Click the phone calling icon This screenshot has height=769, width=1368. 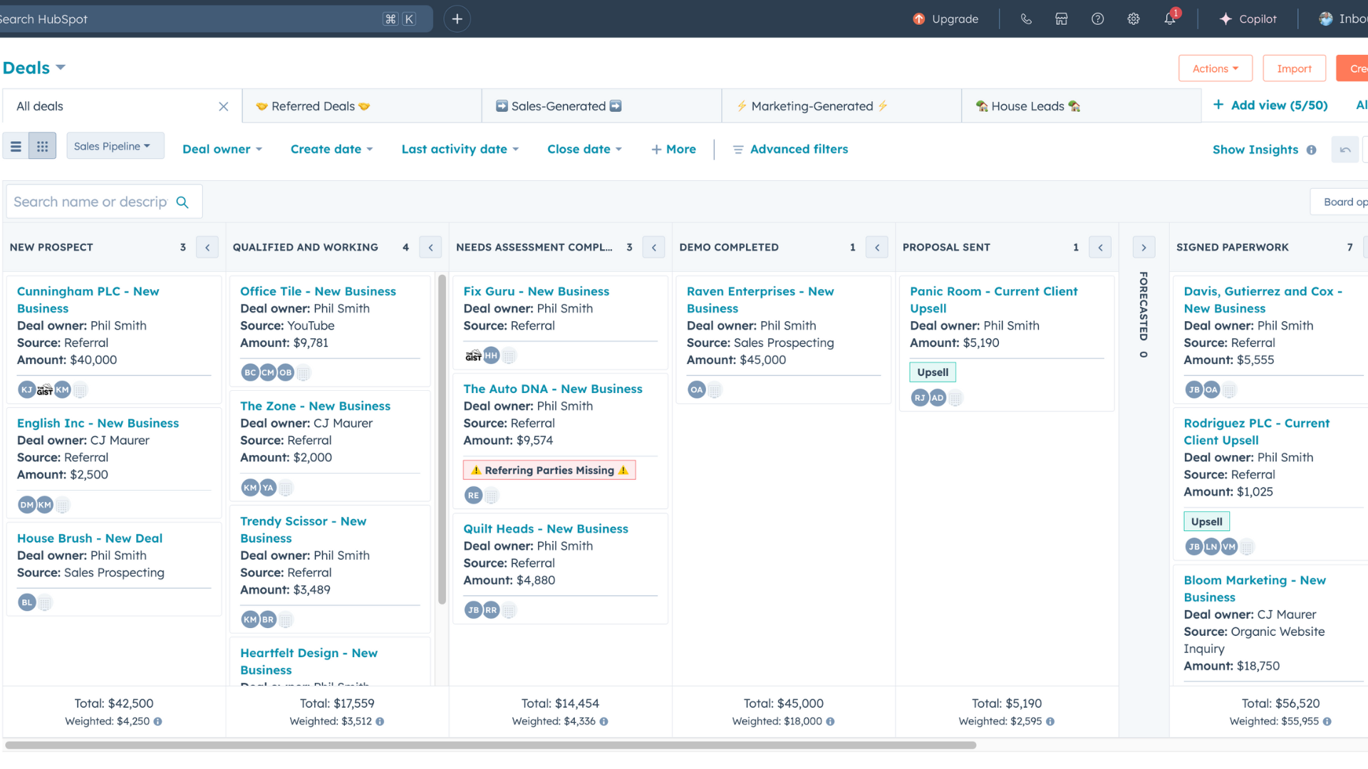(1026, 19)
